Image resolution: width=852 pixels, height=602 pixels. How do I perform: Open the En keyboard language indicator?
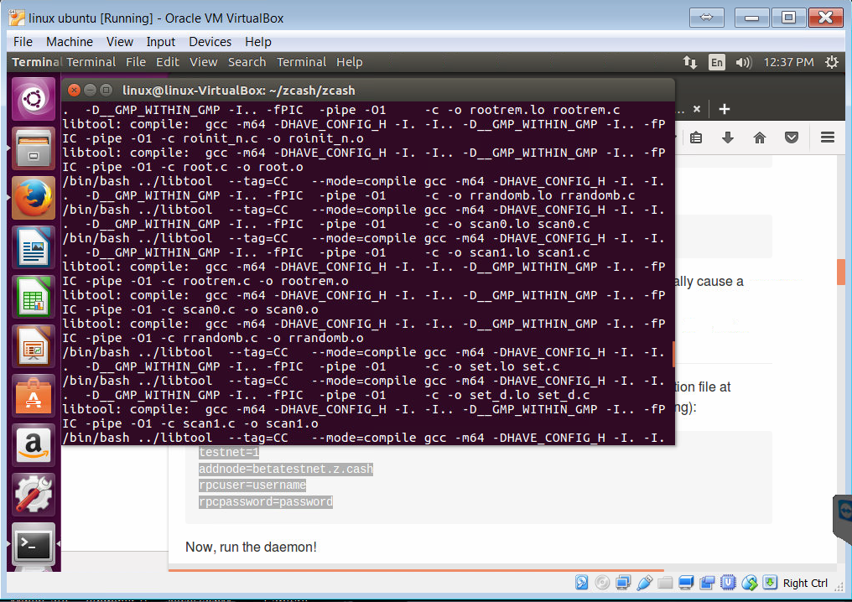(717, 63)
